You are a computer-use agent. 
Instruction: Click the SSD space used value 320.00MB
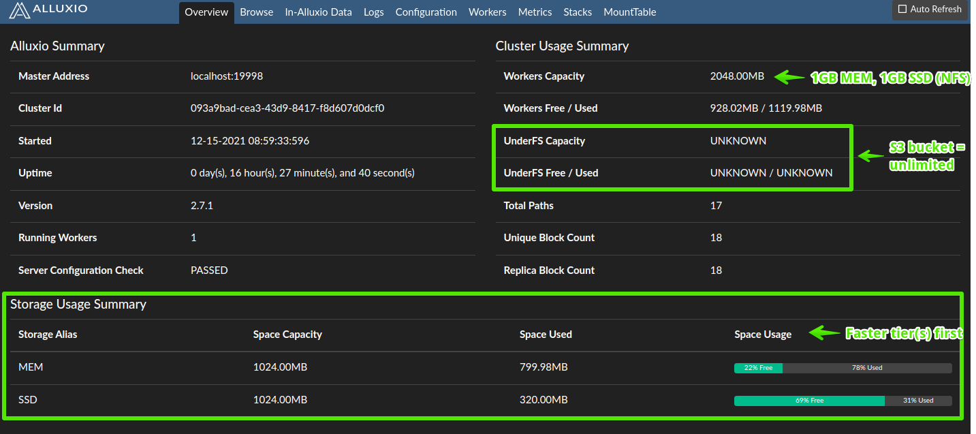(x=544, y=400)
